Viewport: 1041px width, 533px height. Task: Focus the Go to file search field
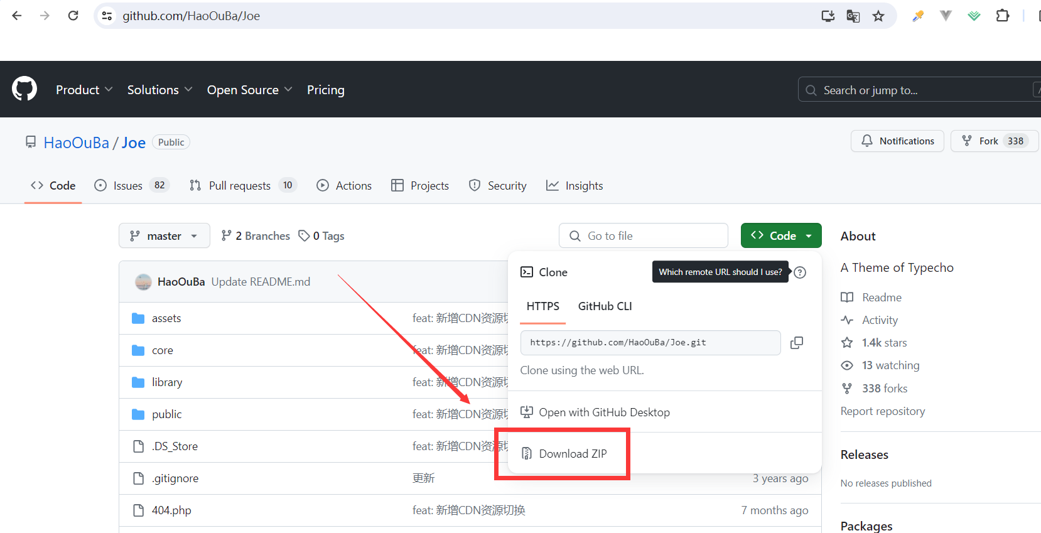tap(644, 236)
